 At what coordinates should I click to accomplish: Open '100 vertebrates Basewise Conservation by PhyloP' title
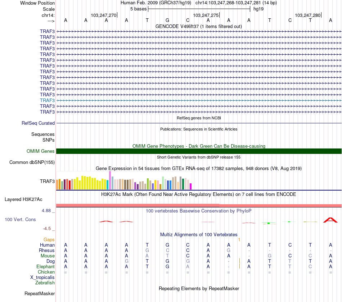[199, 211]
